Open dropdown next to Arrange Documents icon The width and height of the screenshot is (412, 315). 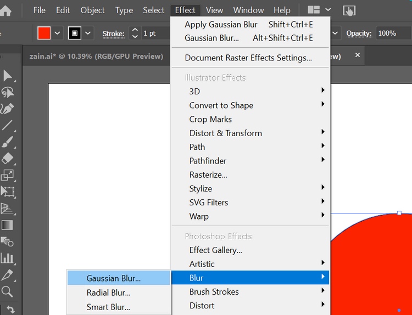(328, 10)
